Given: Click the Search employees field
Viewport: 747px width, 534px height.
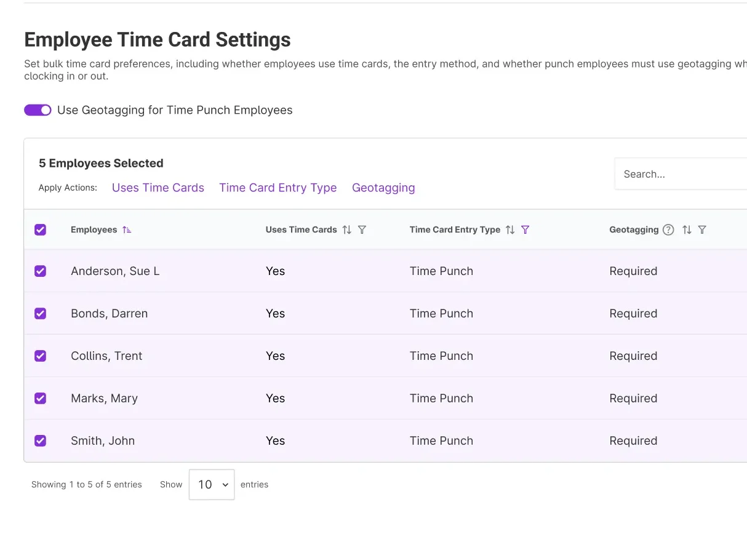Looking at the screenshot, I should (x=677, y=173).
